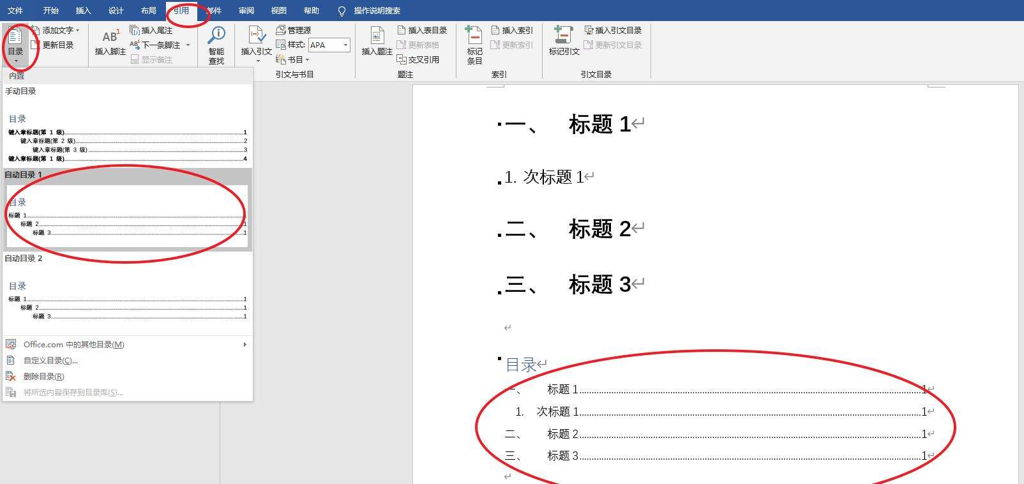Image resolution: width=1024 pixels, height=484 pixels.
Task: Click 插入题注 caption button
Action: coord(377,42)
